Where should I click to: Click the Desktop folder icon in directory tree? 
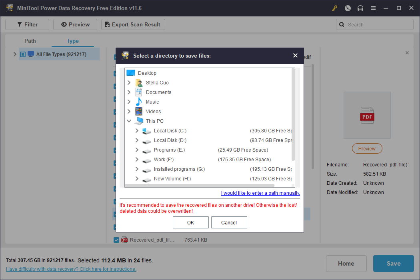point(131,73)
